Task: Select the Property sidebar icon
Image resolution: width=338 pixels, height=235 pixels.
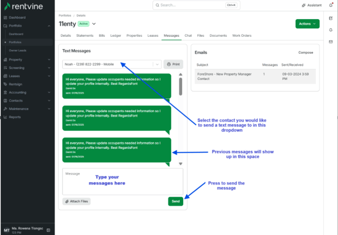Action: [x=6, y=60]
